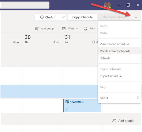Choose Export schedule
142x132 pixels.
coord(119,69)
